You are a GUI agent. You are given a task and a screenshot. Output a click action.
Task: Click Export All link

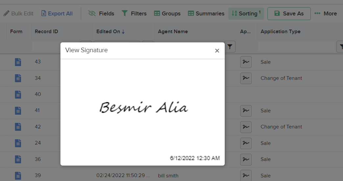coord(57,13)
